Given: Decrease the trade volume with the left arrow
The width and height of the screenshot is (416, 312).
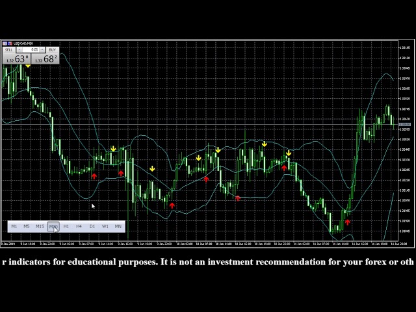Looking at the screenshot, I should (19, 49).
